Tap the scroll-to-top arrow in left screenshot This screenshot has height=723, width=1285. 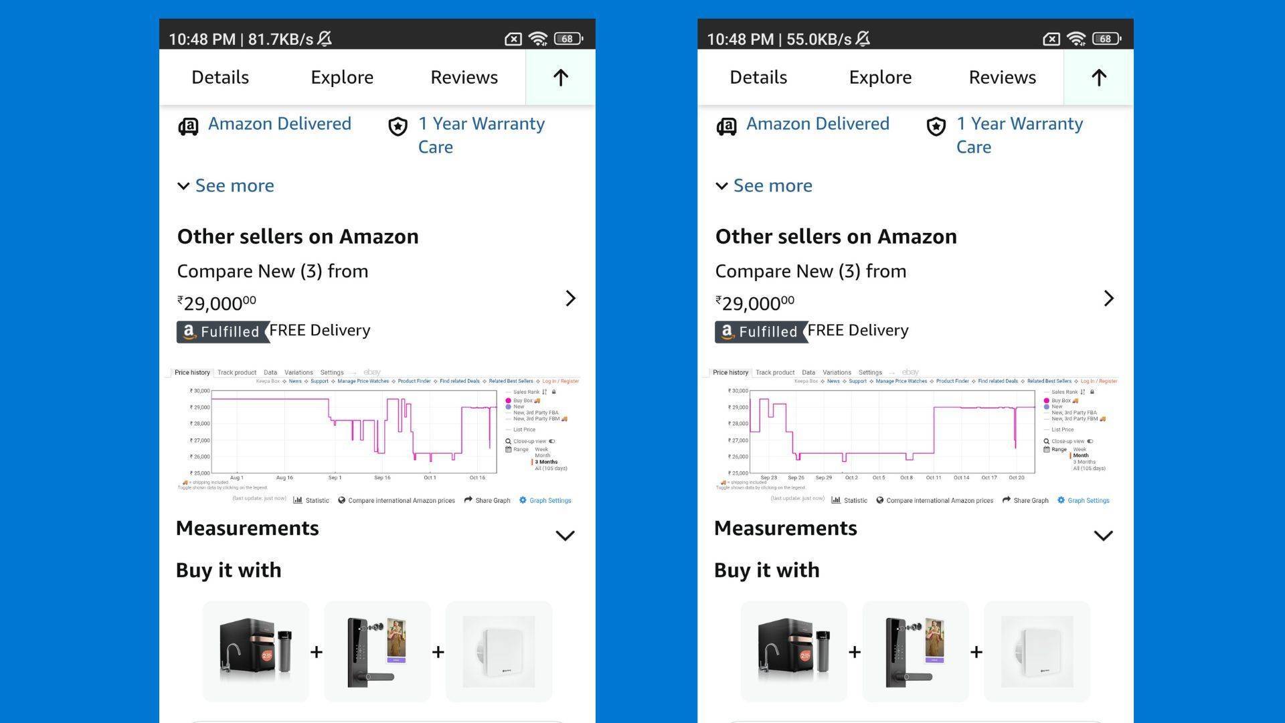coord(560,78)
